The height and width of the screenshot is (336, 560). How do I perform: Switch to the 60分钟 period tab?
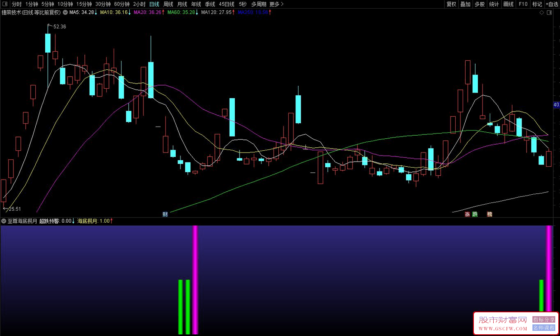pyautogui.click(x=122, y=4)
